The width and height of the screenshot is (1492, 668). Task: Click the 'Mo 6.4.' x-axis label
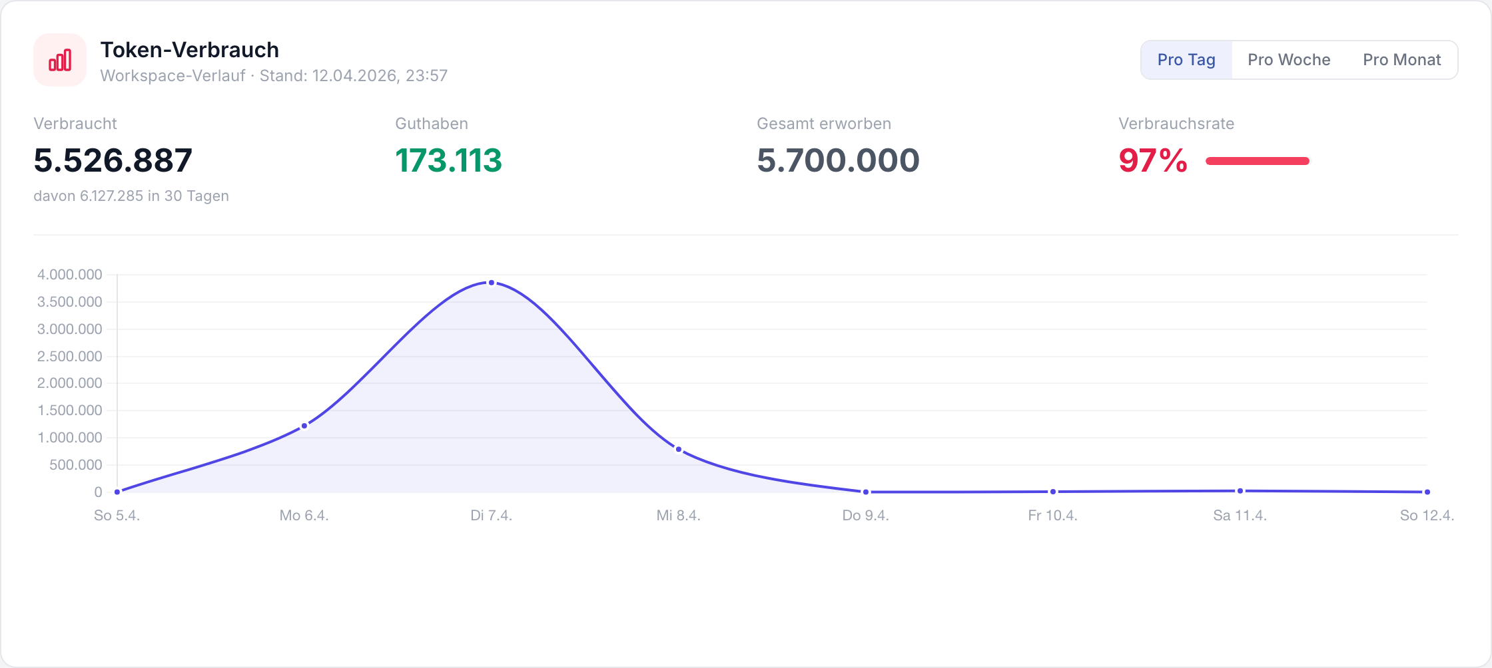point(304,516)
